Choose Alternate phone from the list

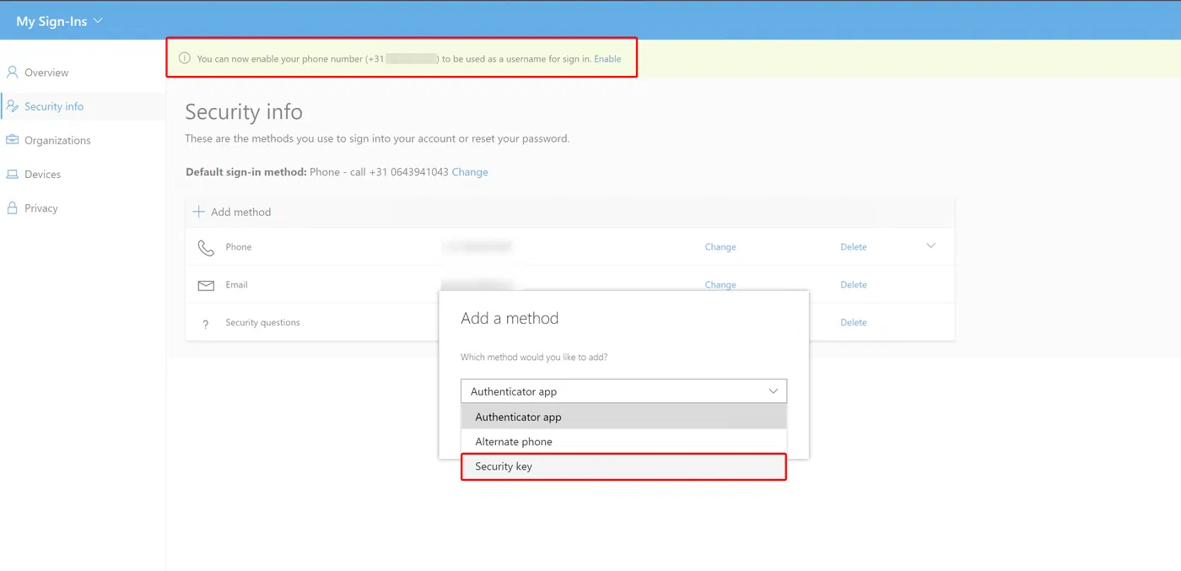pyautogui.click(x=623, y=441)
